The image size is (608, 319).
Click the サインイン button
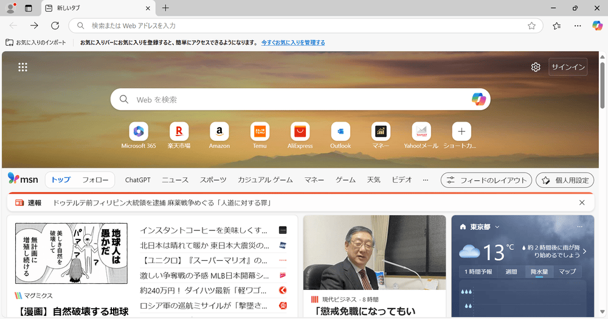pyautogui.click(x=568, y=67)
